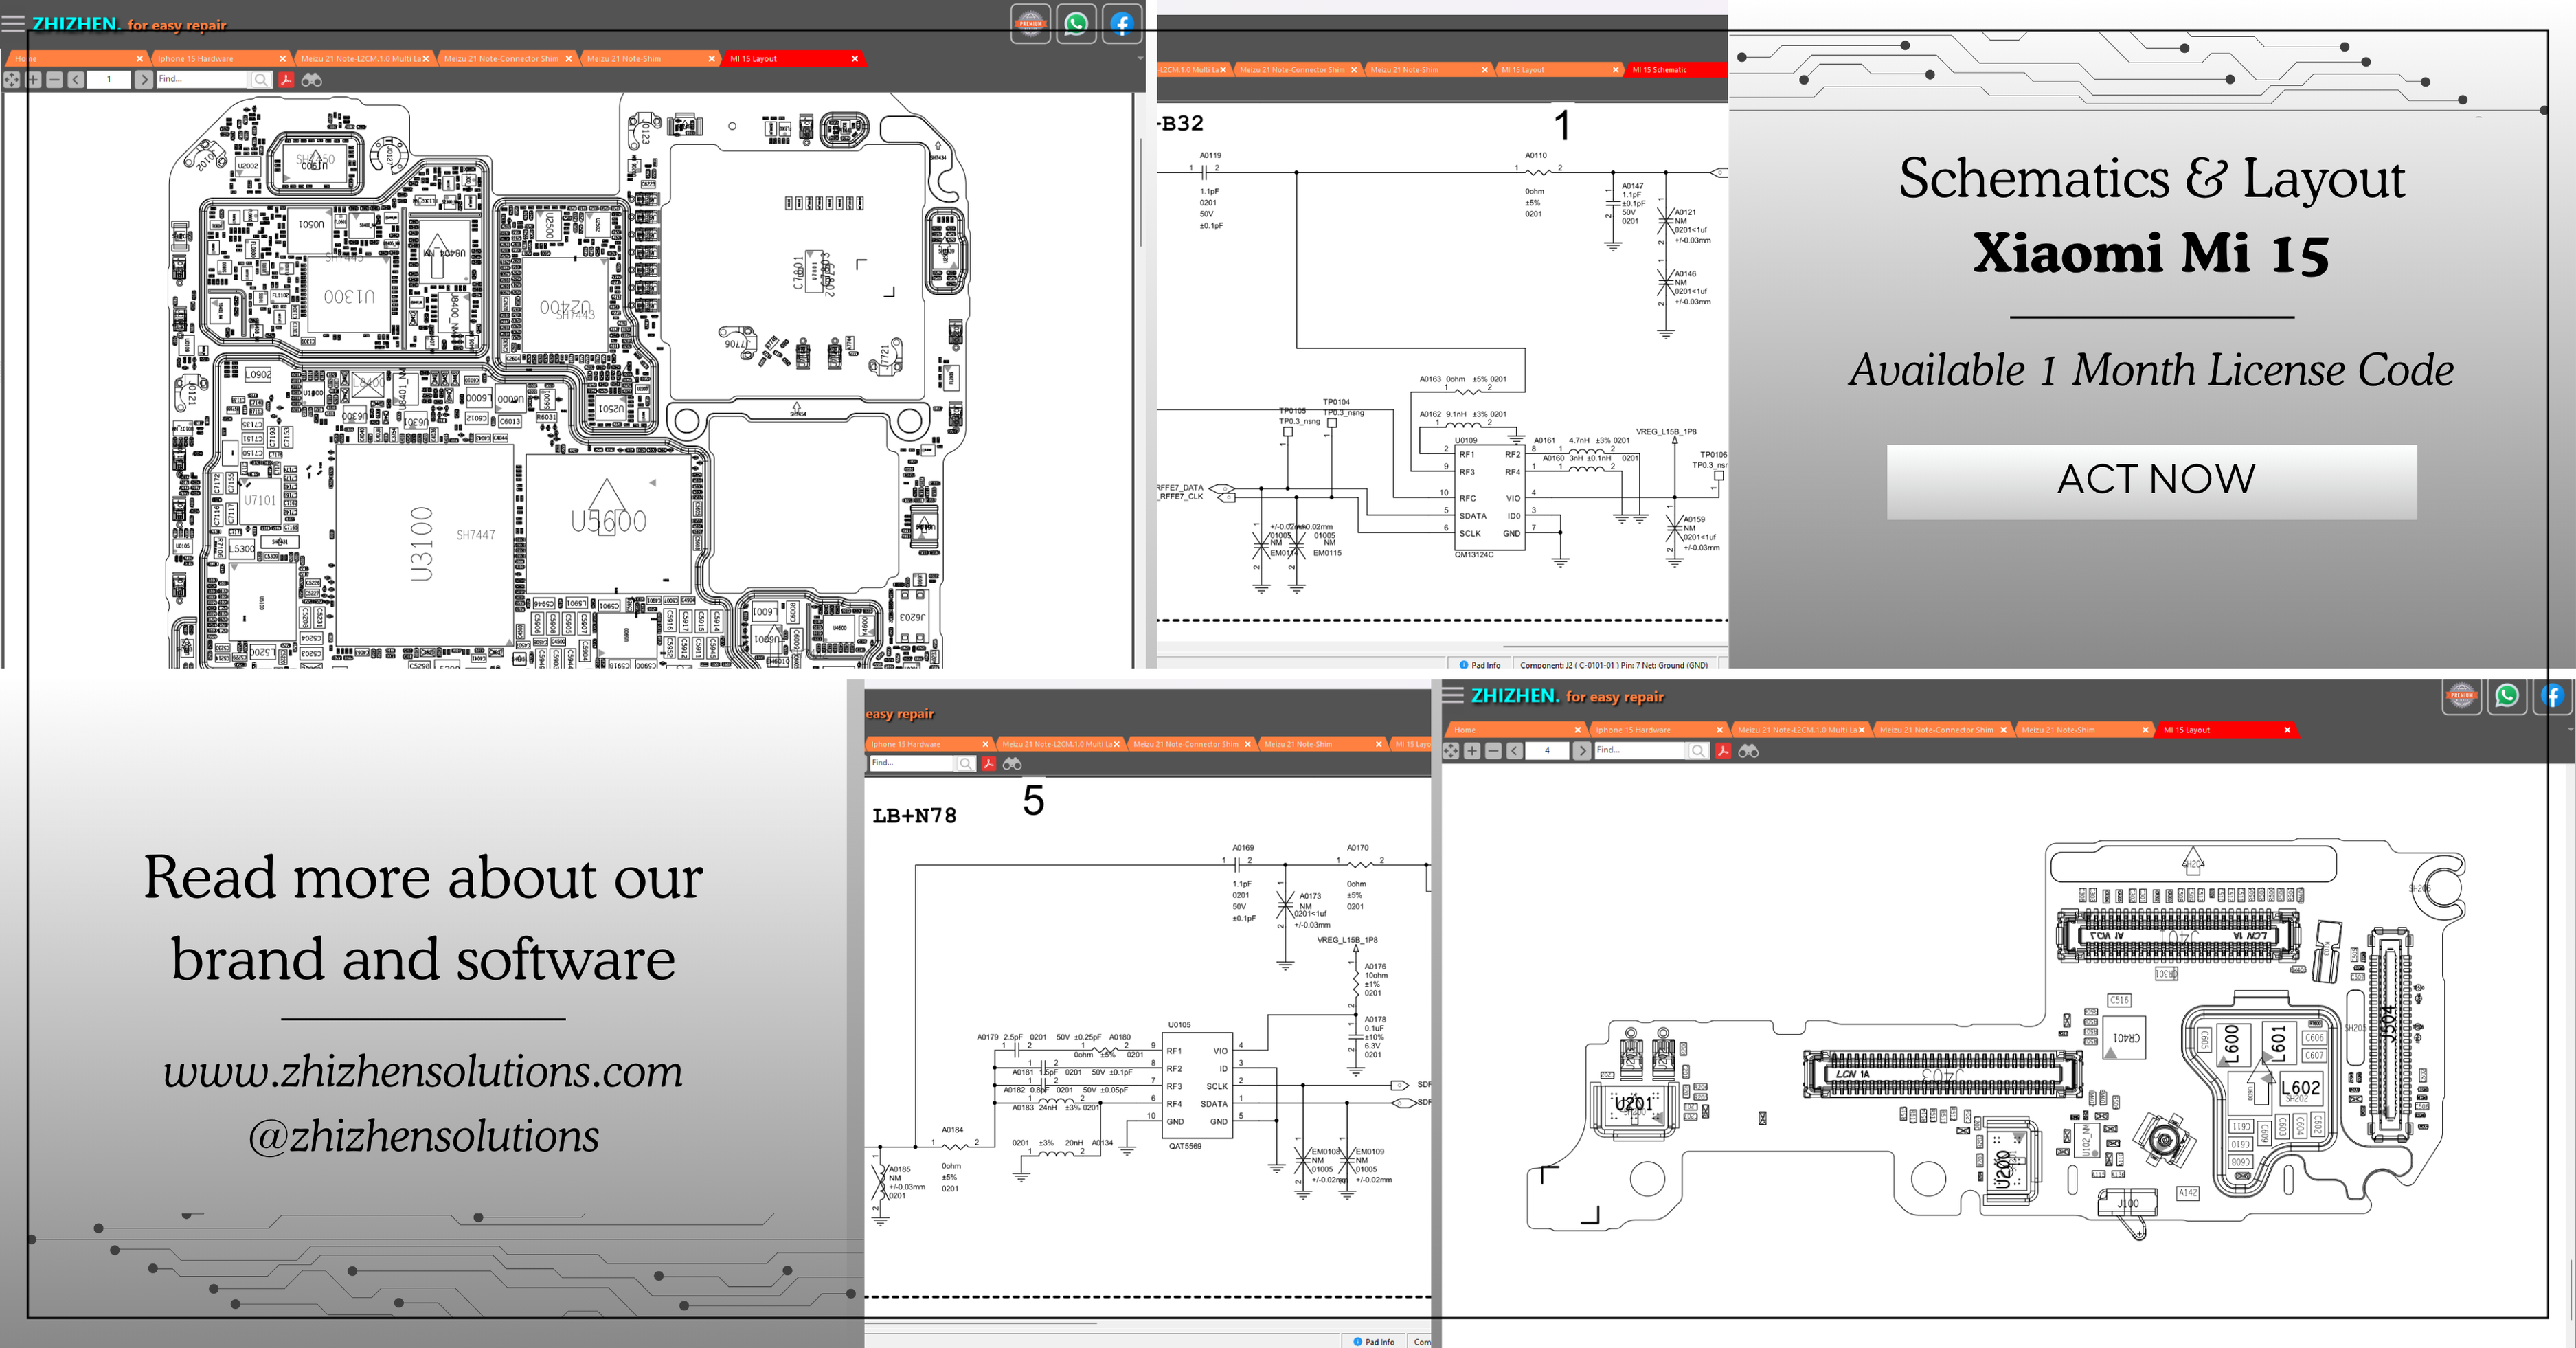Close the Iphone 15 Hardware tab above page 1
Screen dimensions: 2576x1348
tap(282, 59)
